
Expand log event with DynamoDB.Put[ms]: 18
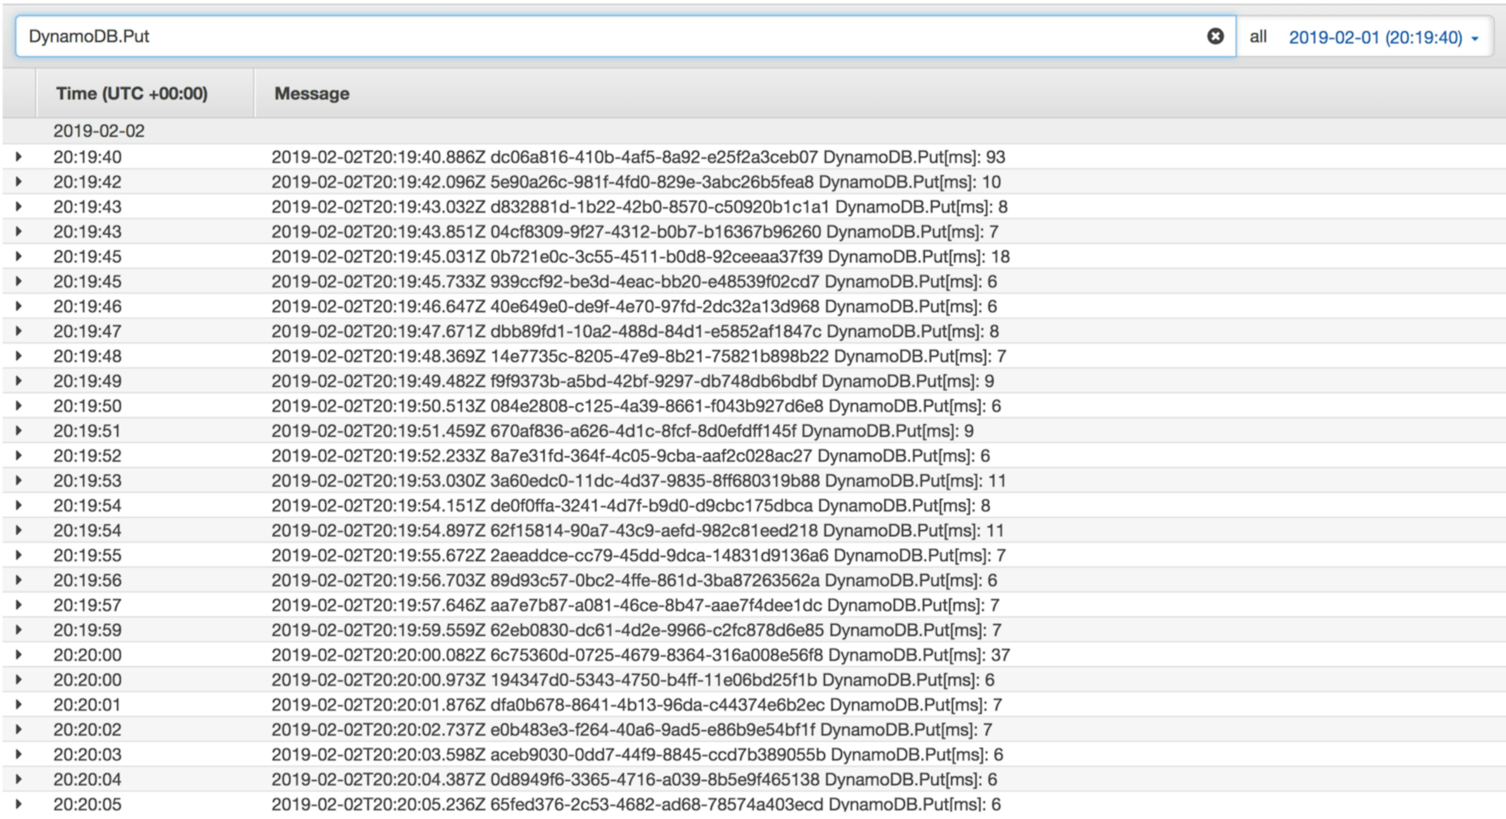(x=19, y=256)
